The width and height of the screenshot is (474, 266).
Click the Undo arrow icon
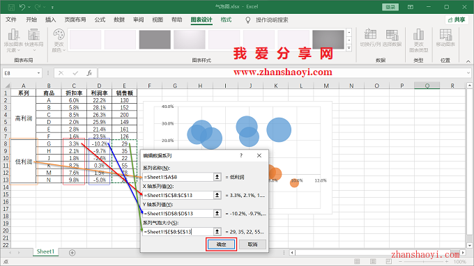pos(22,7)
